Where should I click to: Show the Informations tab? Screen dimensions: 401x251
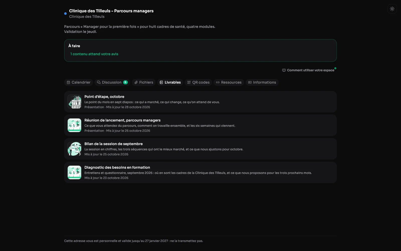coord(262,82)
